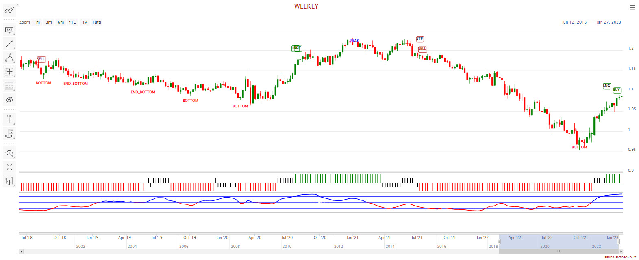Choose the flag marker tool
Viewport: 639px width, 260px height.
tap(9, 133)
